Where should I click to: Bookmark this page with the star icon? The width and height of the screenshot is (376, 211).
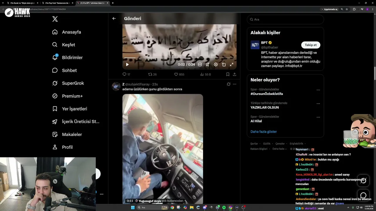click(x=347, y=9)
